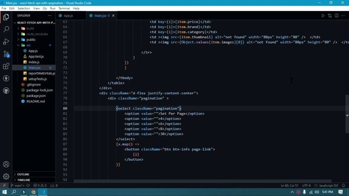Viewport: 349px width, 196px height.
Task: Collapse the REACT-FETCH-API-WITH-P... project root
Action: pos(34,23)
